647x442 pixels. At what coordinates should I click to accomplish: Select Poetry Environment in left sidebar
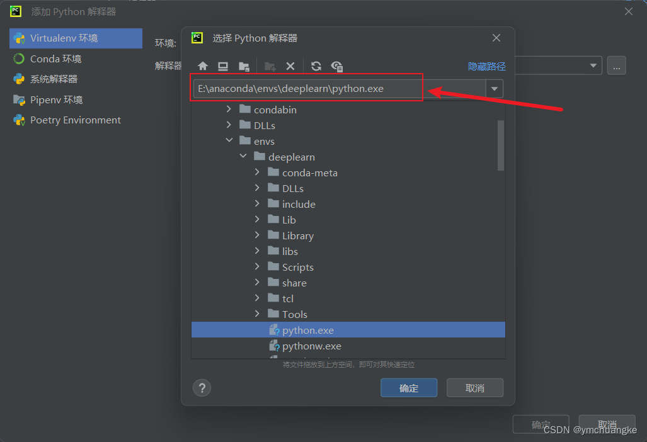[x=75, y=120]
